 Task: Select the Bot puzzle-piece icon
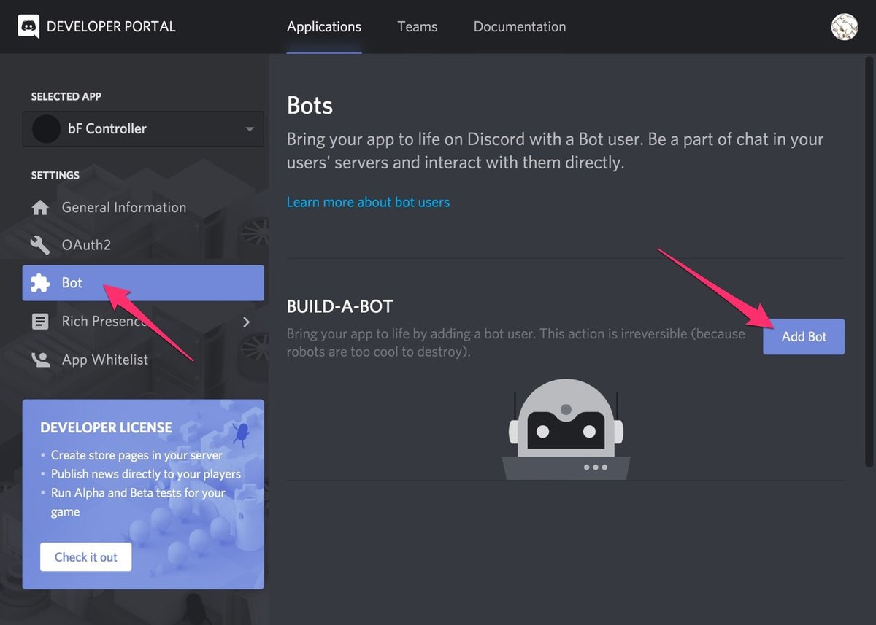pyautogui.click(x=40, y=283)
